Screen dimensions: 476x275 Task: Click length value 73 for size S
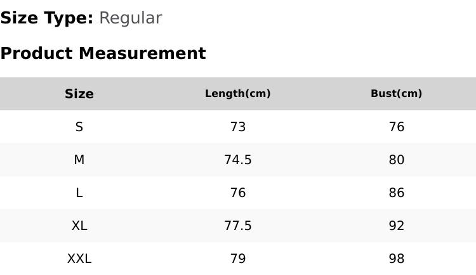click(238, 127)
